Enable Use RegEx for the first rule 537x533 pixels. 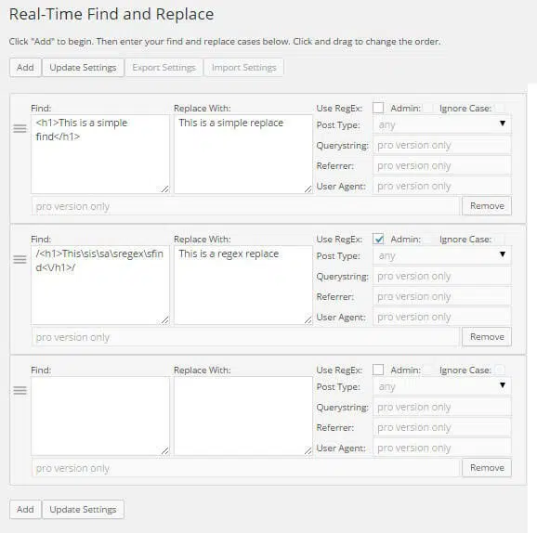point(378,108)
